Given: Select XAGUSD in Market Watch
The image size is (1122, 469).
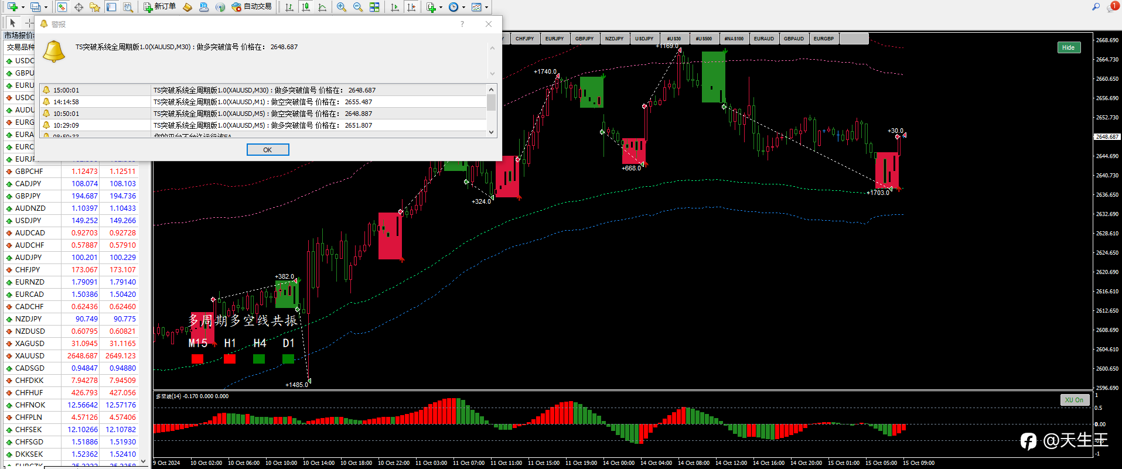Looking at the screenshot, I should (x=71, y=344).
